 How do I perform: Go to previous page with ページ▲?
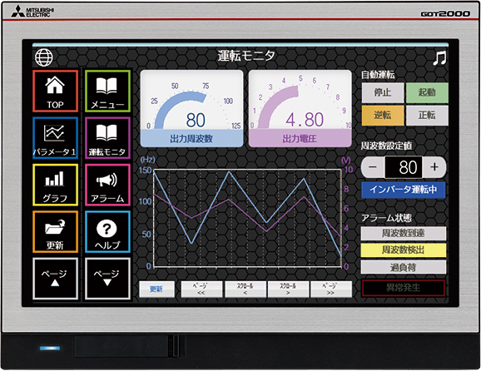[55, 279]
